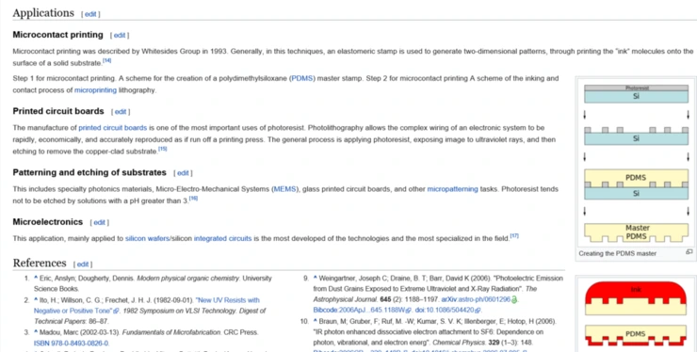Click the jump-back caret of reference 1

point(36,278)
